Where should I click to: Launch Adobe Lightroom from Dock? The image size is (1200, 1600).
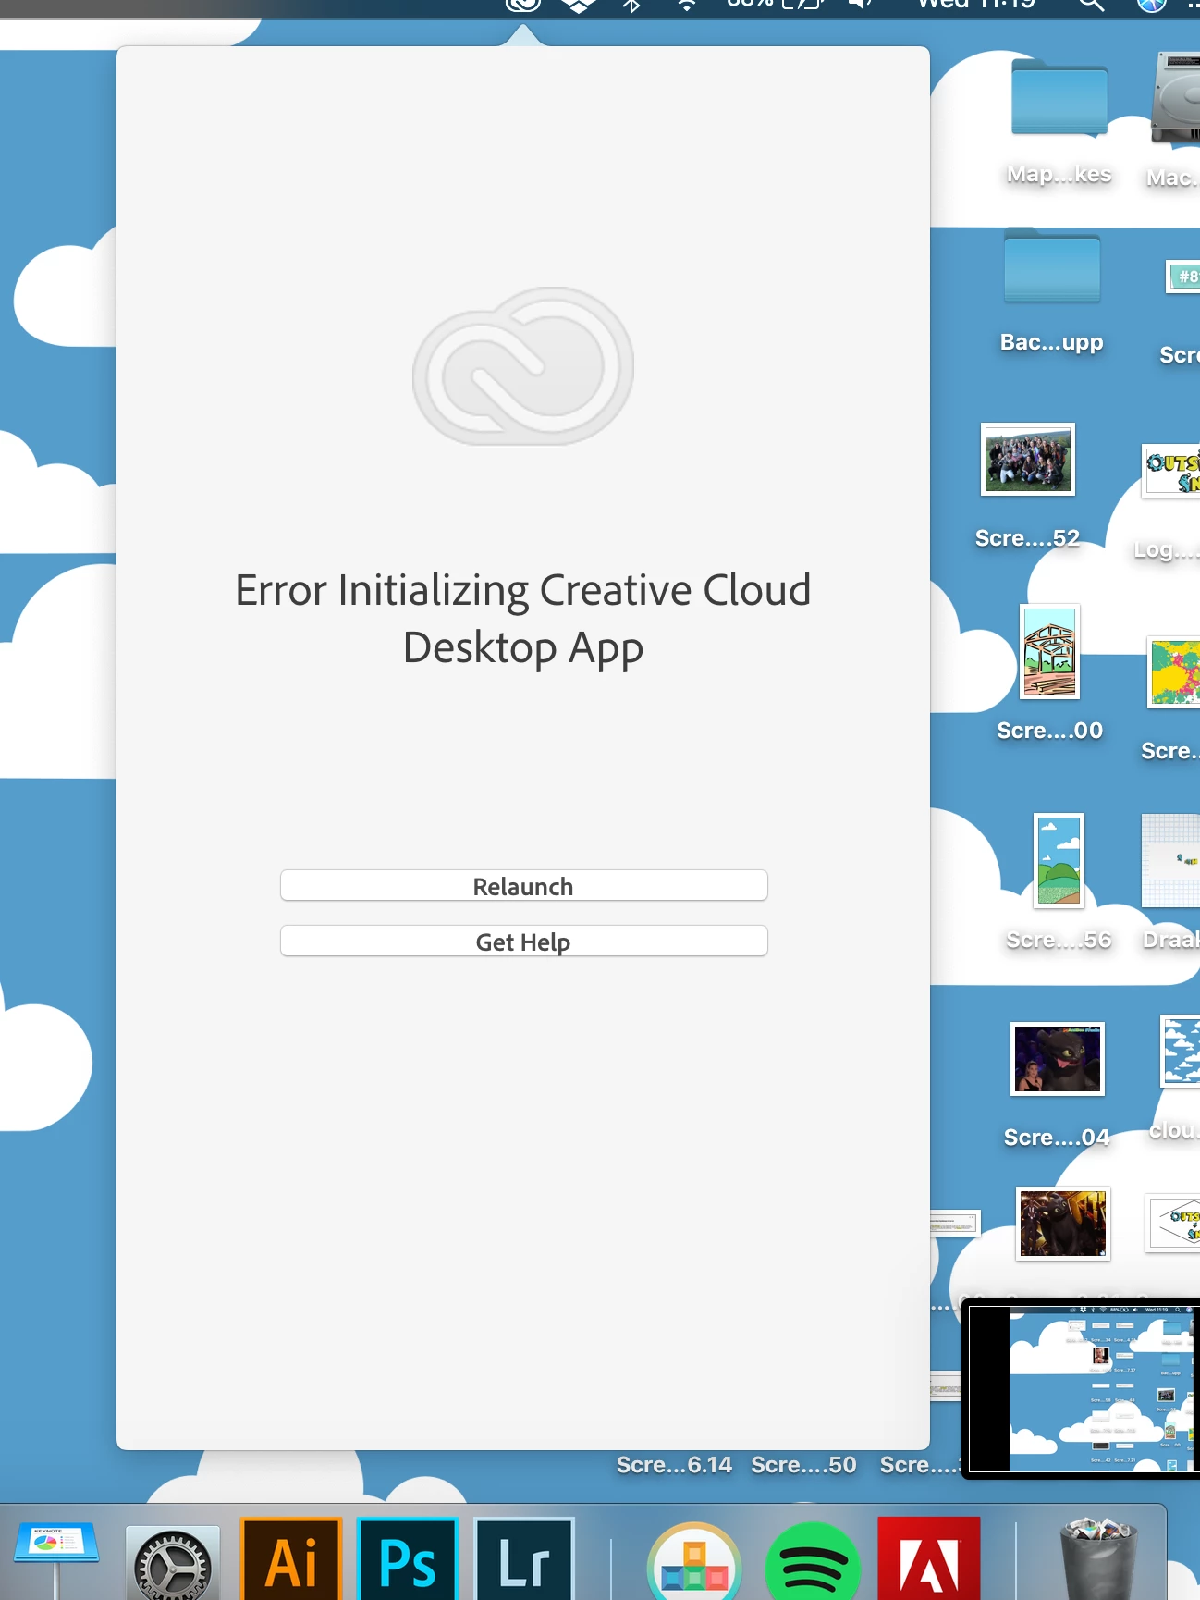524,1559
